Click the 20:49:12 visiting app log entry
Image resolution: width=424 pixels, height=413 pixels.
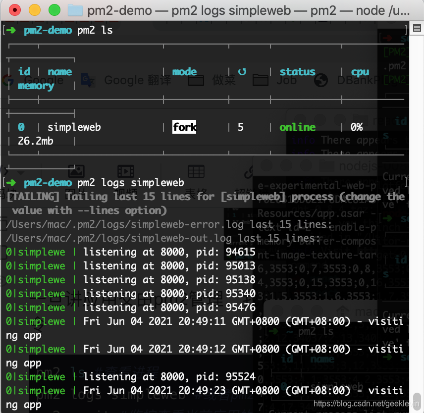coord(205,356)
